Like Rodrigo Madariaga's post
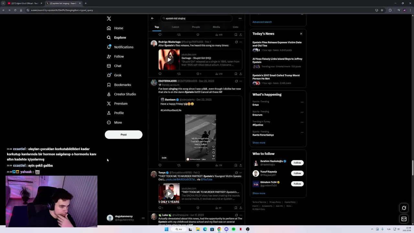 198,74
